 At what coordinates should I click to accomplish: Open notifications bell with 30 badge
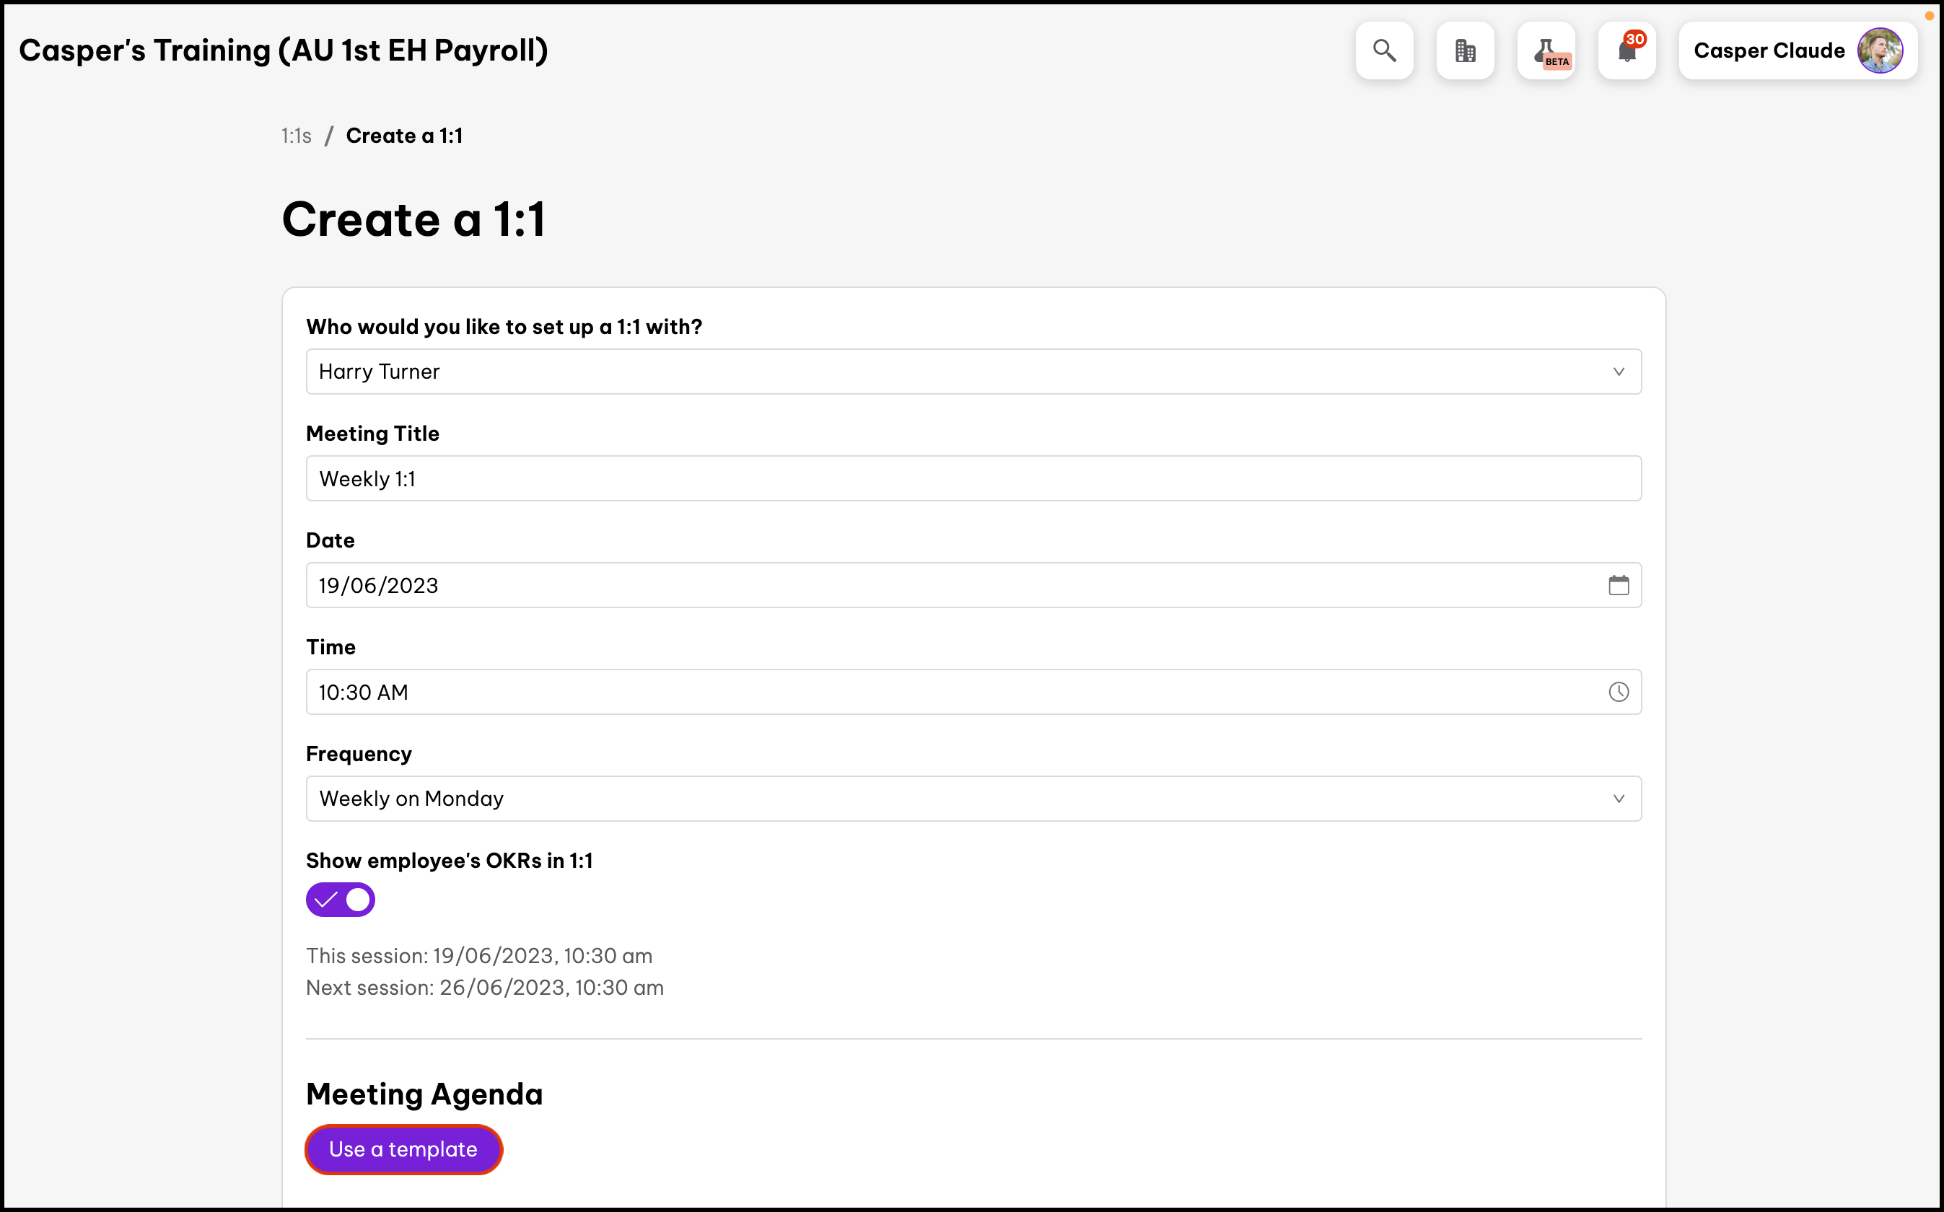tap(1626, 50)
